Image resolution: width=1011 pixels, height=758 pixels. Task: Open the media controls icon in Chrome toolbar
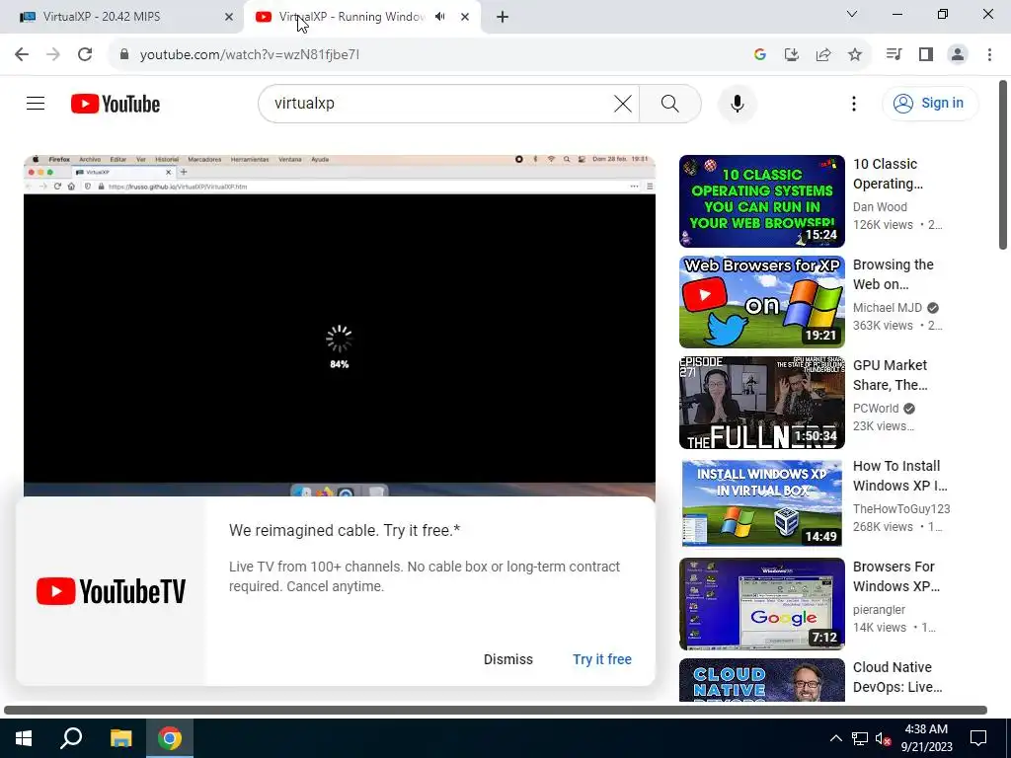(x=894, y=54)
